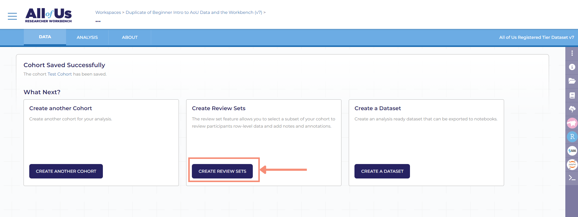Expand the breadcrumb ellipsis below Workspaces

(x=98, y=21)
